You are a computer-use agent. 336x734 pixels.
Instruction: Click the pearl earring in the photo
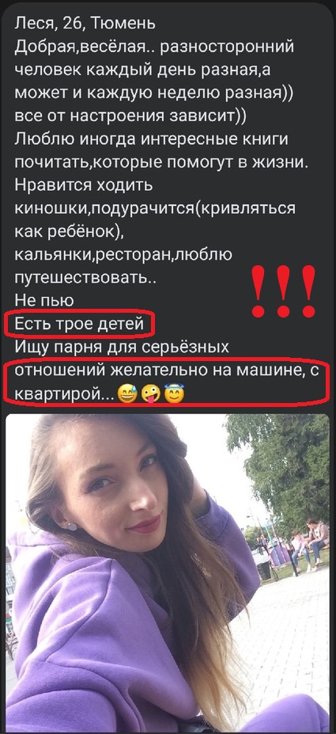(x=71, y=527)
